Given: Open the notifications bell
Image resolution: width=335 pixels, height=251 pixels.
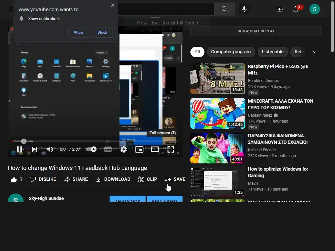Looking at the screenshot, I should click(x=296, y=9).
